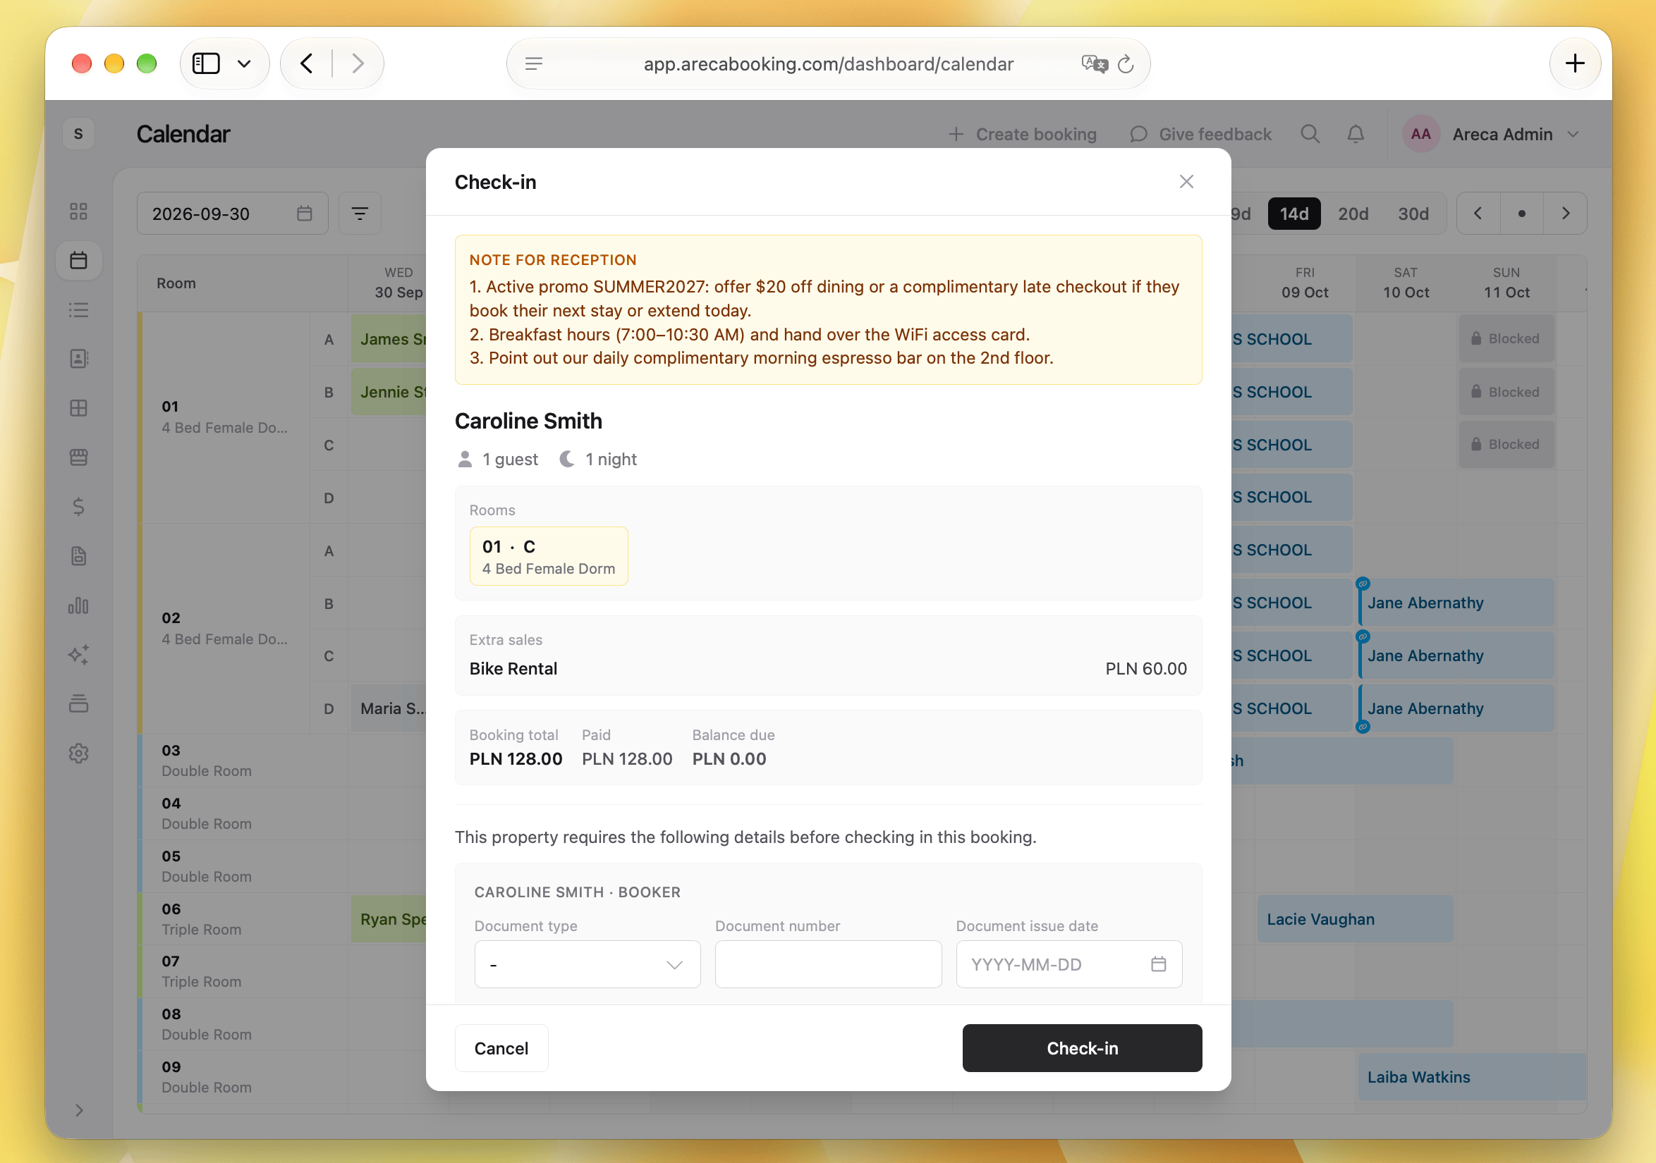Screen dimensions: 1656x1163
Task: Open the Document issue date picker
Action: (x=1069, y=964)
